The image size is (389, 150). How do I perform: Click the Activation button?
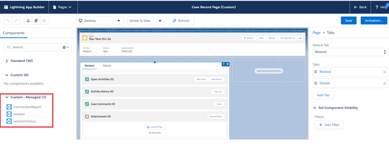(x=374, y=21)
